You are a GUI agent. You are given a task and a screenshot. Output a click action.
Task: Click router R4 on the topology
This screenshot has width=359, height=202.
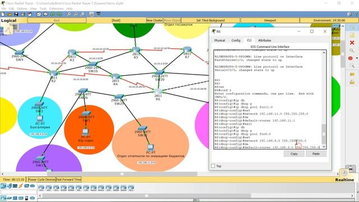click(116, 76)
